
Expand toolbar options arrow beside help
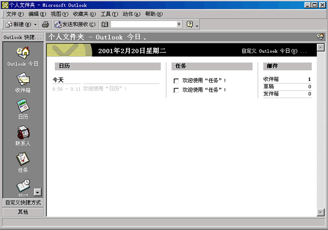(197, 26)
